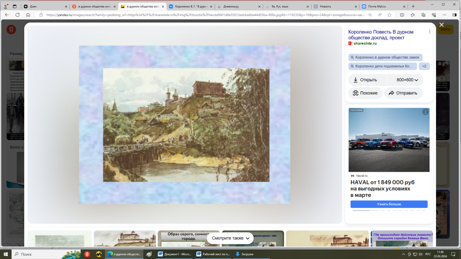This screenshot has height=259, width=461.
Task: Open the zoom magnifier in address bar
Action: point(370,15)
